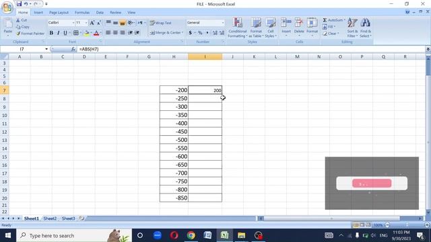Open Format cells menu
The width and height of the screenshot is (431, 242).
(312, 28)
